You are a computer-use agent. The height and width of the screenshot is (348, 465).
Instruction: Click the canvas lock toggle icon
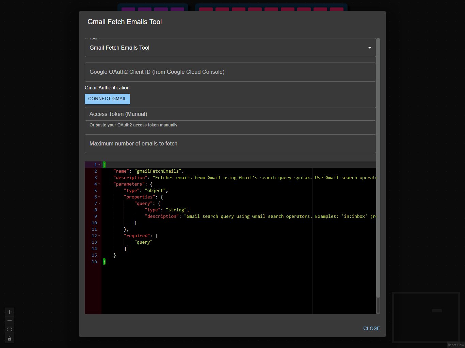point(10,338)
